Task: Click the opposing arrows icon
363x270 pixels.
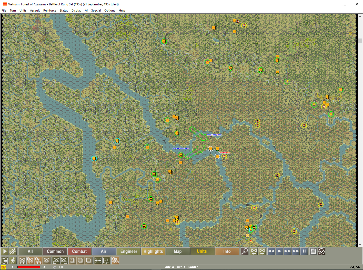Action: 98,261
